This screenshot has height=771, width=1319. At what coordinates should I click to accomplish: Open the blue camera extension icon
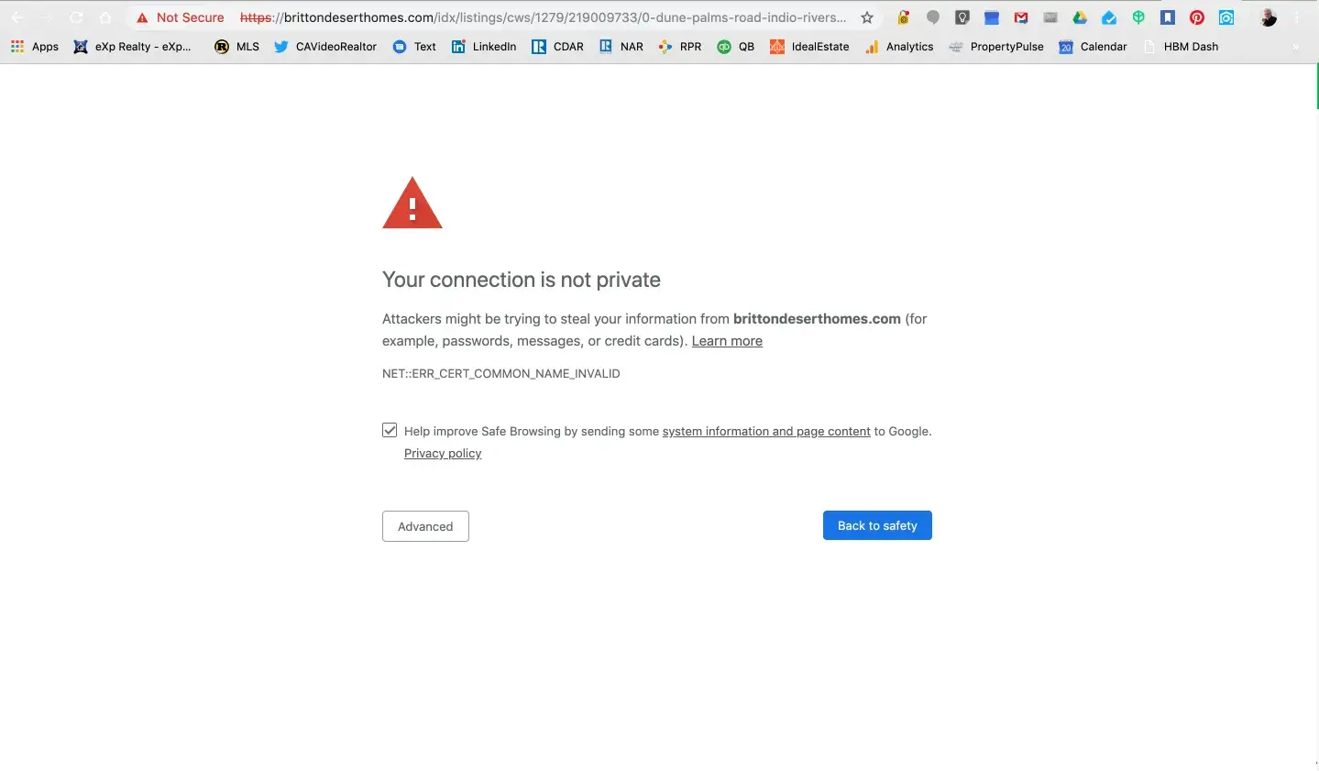(x=1226, y=17)
